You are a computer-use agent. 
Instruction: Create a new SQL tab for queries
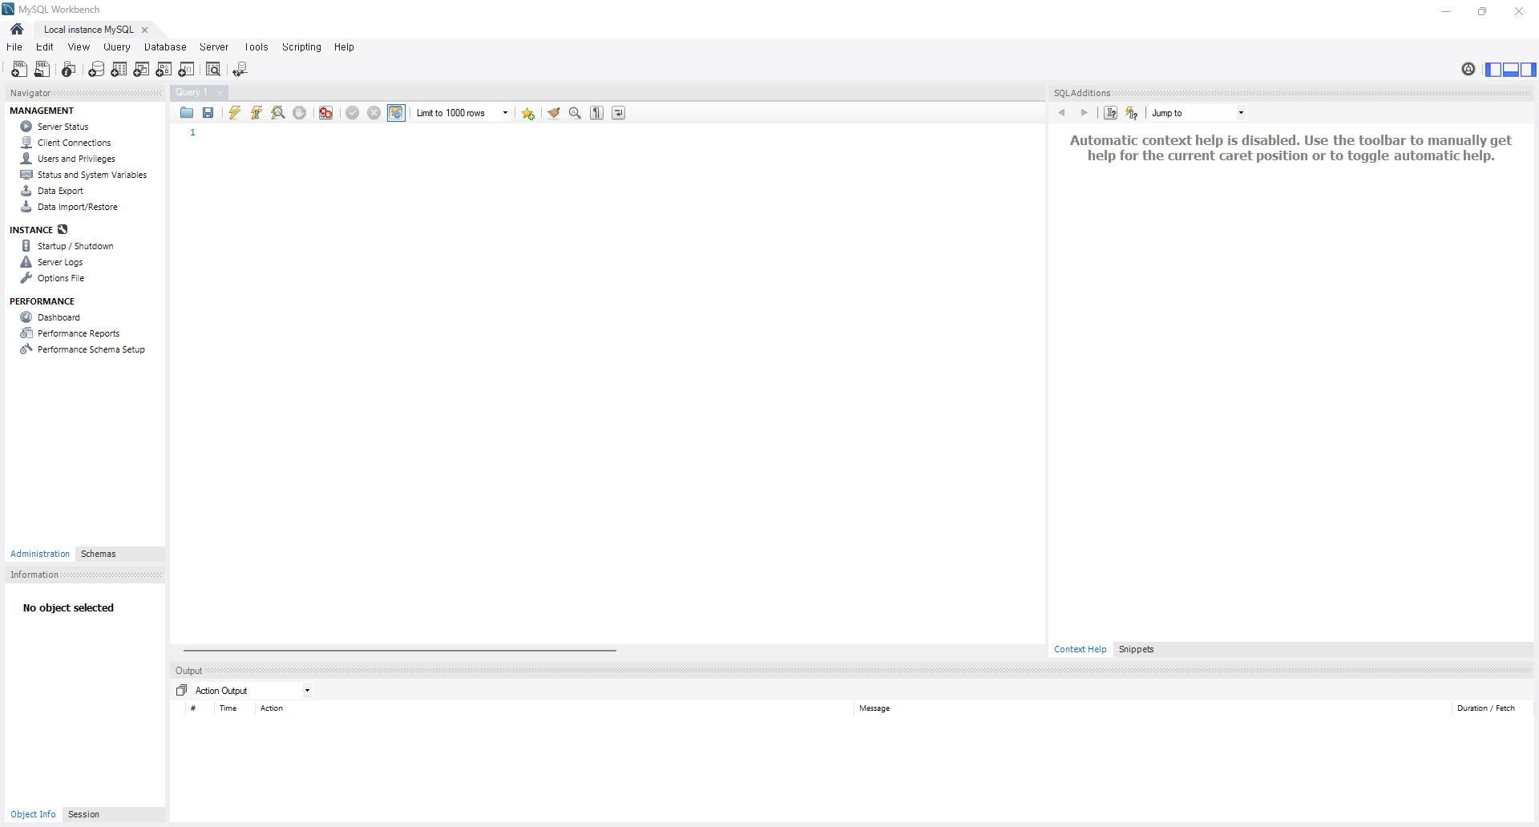(19, 70)
